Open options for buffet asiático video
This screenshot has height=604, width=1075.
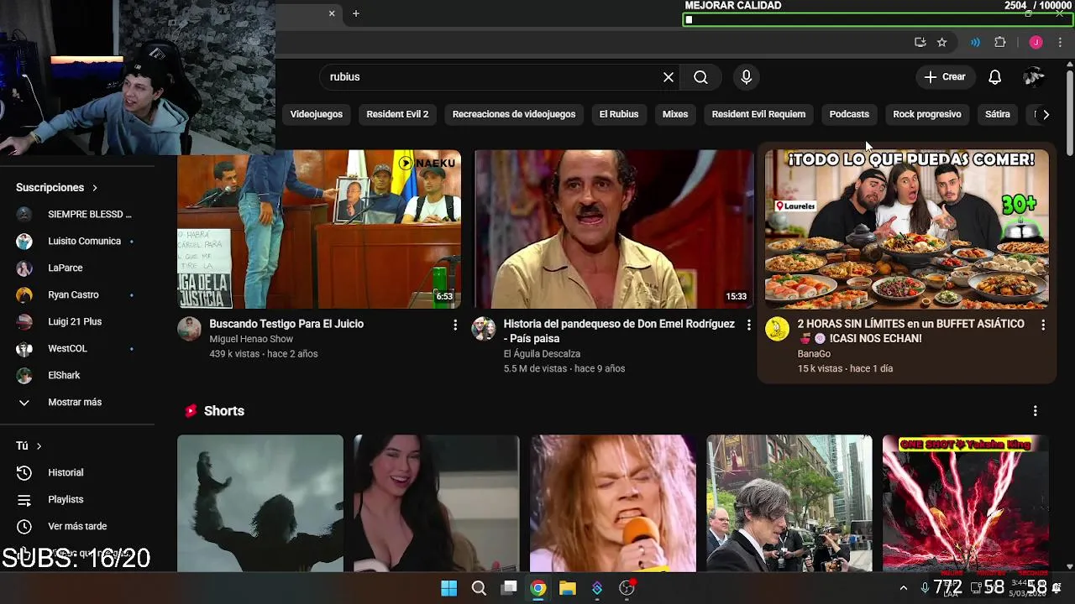(1043, 325)
